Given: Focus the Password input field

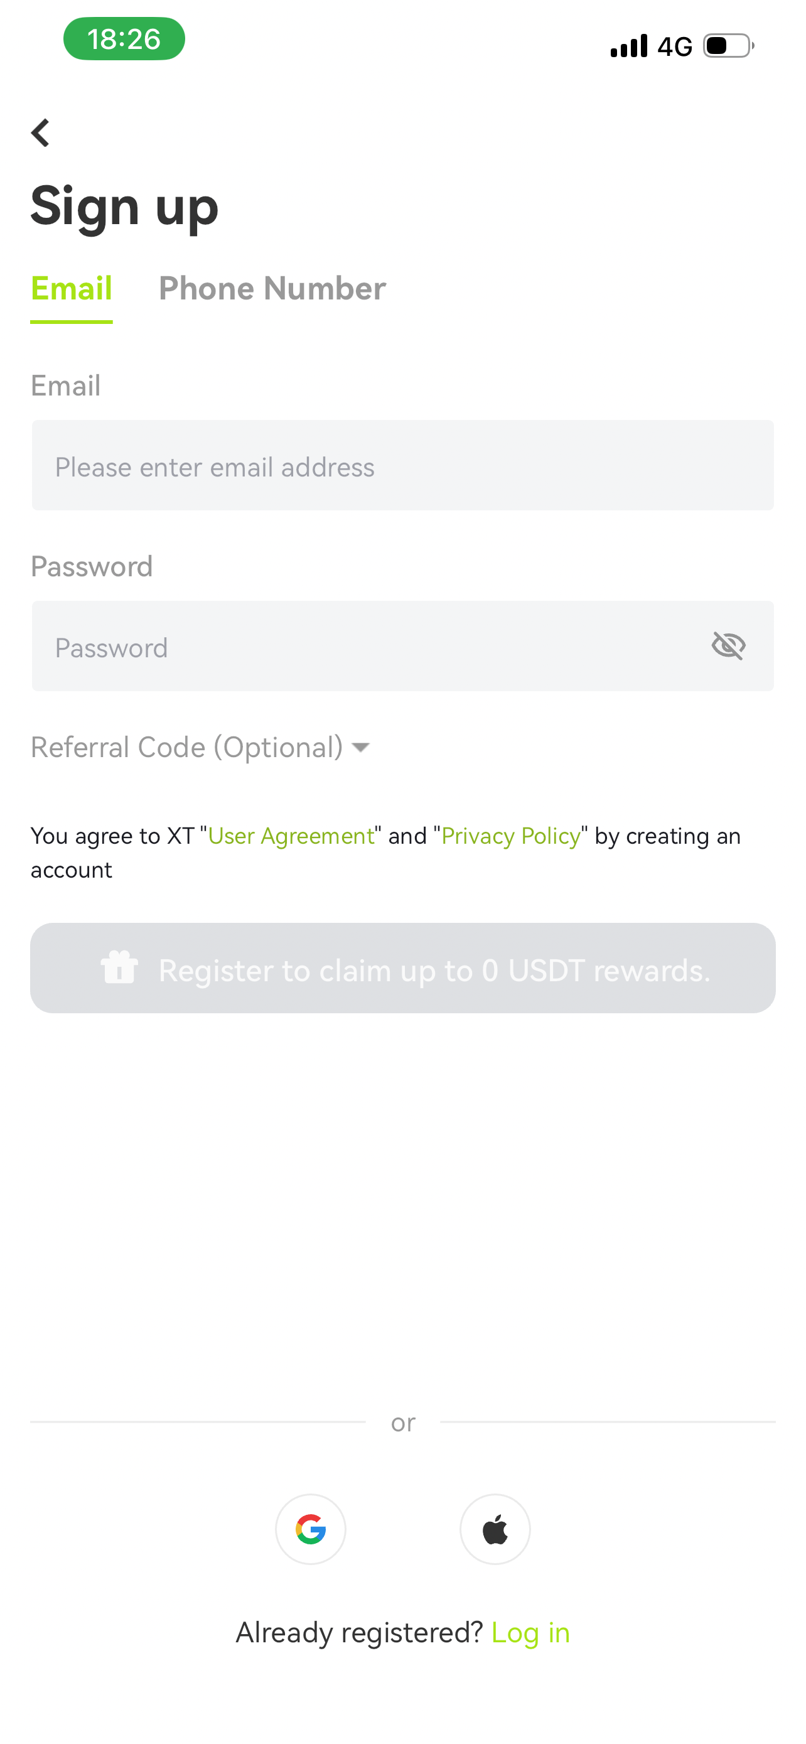Looking at the screenshot, I should point(365,646).
